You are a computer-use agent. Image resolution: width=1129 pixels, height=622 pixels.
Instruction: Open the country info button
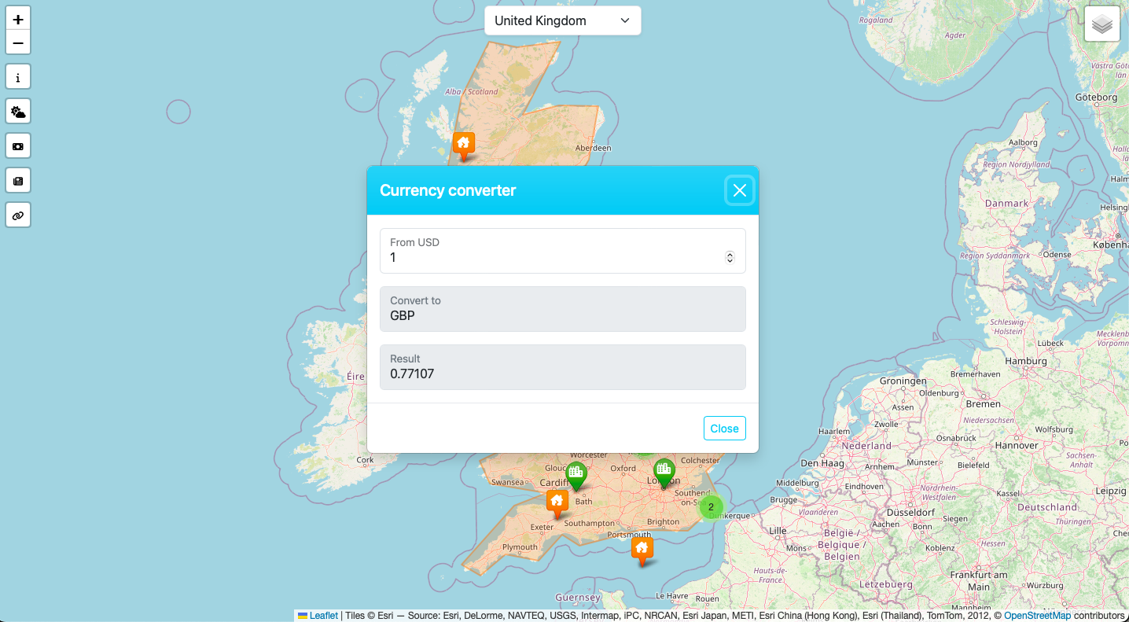coord(18,77)
